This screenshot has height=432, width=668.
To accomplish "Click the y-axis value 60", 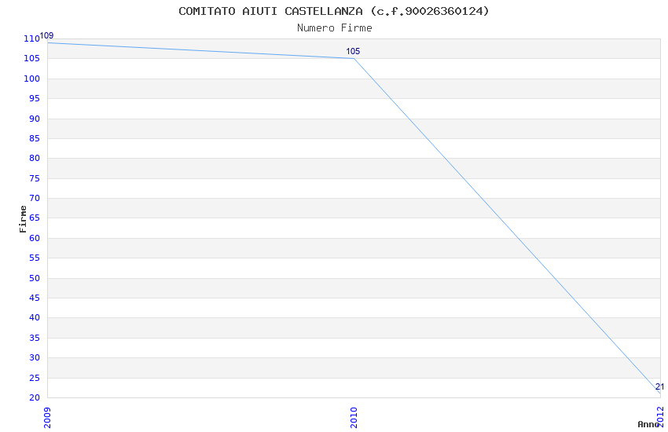I will pos(34,238).
